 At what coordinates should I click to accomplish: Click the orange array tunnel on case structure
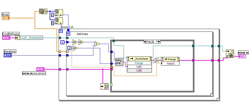(x=111, y=67)
